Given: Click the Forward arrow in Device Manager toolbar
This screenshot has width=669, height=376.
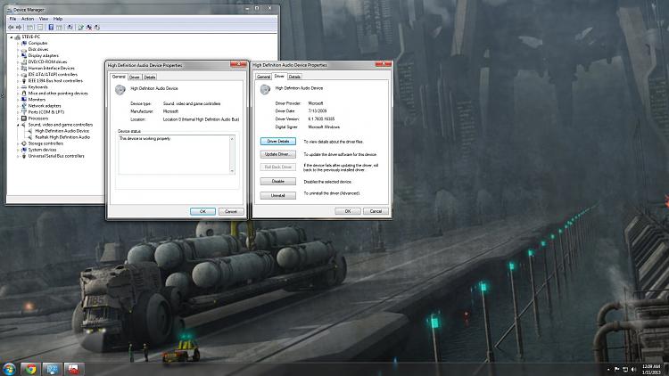Looking at the screenshot, I should 19,28.
